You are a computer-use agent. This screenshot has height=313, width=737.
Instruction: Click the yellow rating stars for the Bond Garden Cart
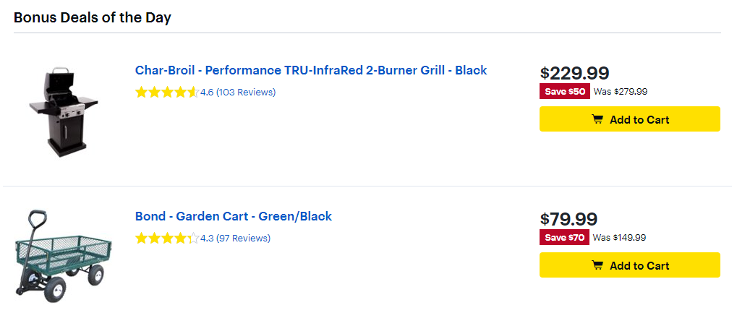pos(167,239)
